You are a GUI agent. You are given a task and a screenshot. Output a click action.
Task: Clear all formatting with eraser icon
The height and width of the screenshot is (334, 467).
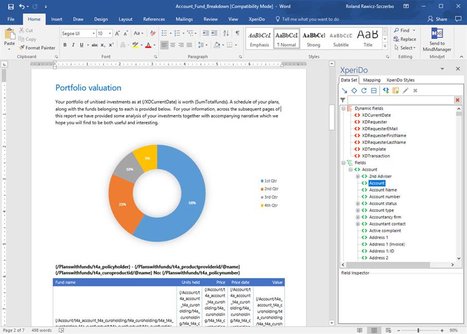pyautogui.click(x=153, y=33)
